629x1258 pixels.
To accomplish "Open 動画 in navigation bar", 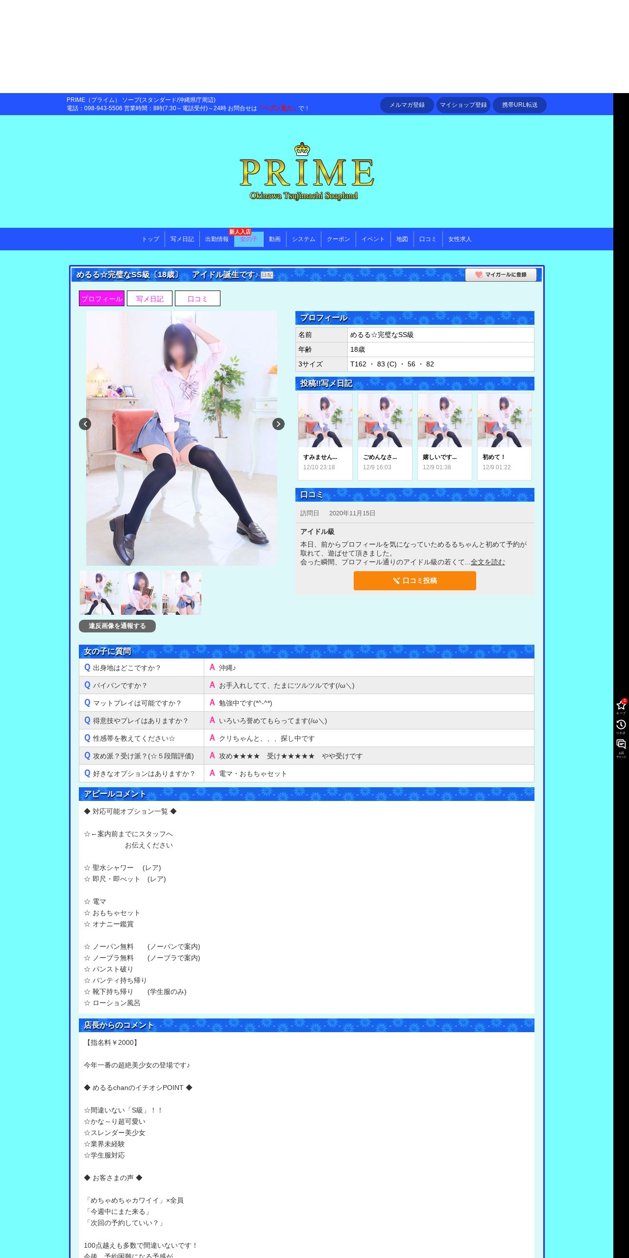I will pos(275,239).
